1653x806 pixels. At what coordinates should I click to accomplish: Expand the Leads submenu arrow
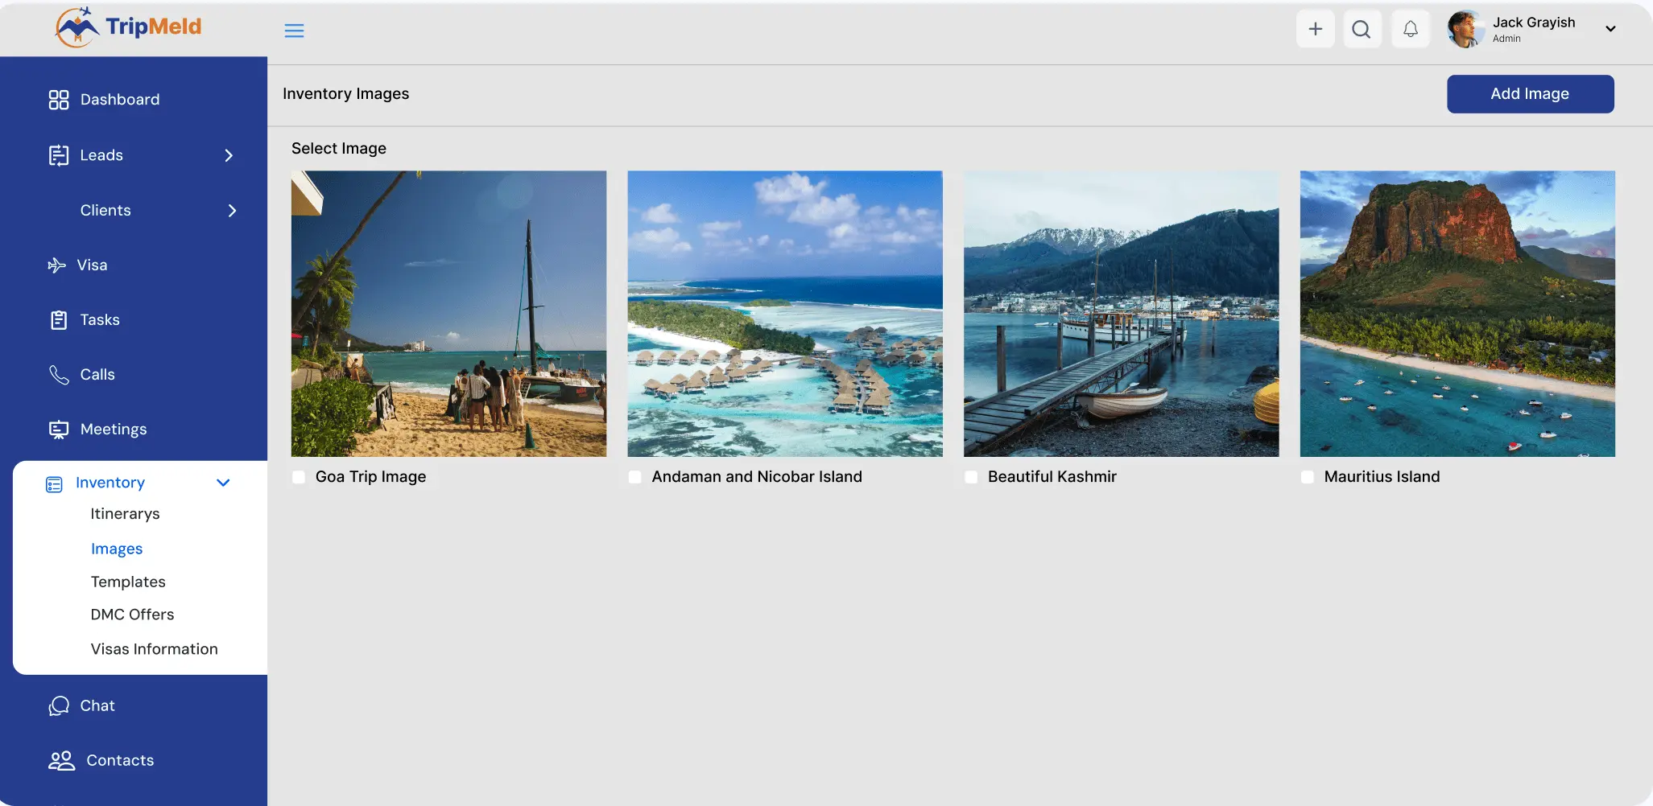[229, 155]
